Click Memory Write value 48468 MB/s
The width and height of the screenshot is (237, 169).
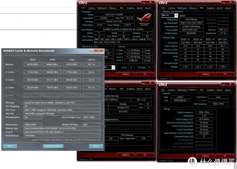[x=52, y=65]
